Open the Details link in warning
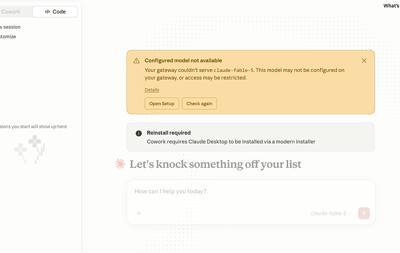 (152, 89)
